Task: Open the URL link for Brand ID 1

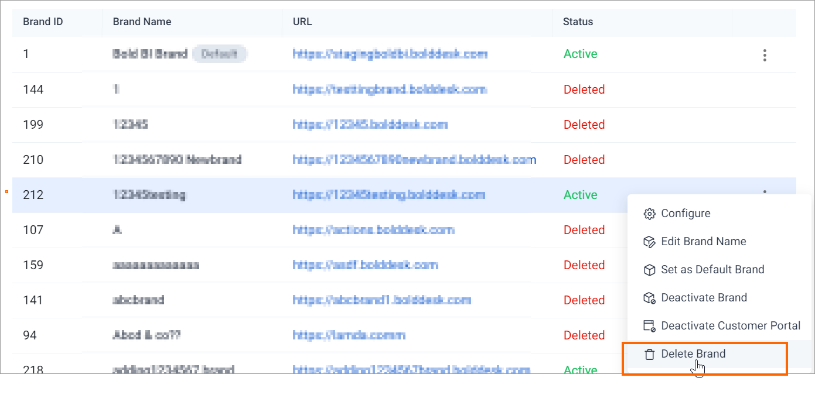Action: tap(390, 54)
